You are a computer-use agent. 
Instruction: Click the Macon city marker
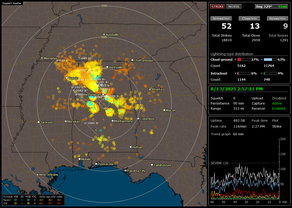pos(164,110)
